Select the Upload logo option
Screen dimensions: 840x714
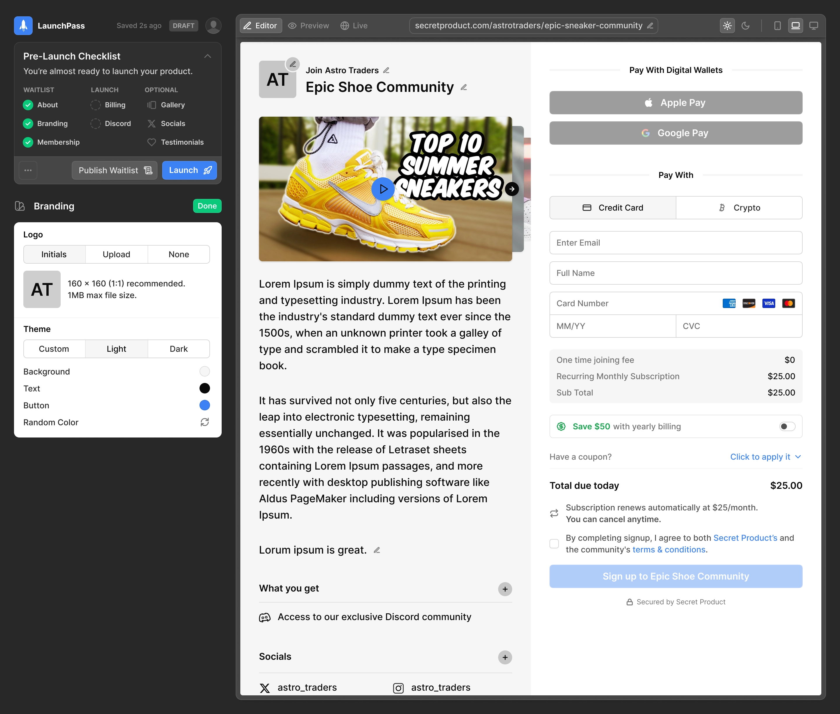point(117,254)
